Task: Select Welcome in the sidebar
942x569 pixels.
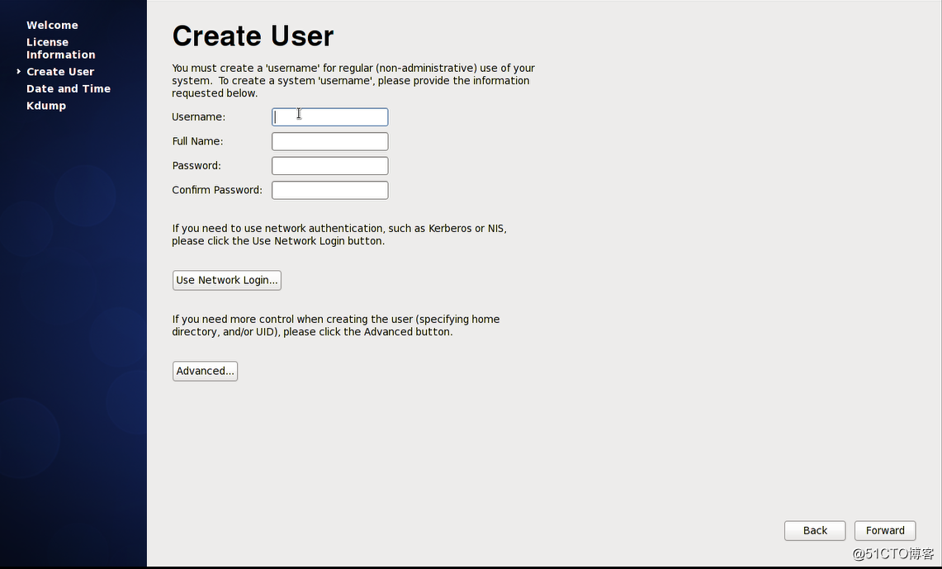Action: 52,26
